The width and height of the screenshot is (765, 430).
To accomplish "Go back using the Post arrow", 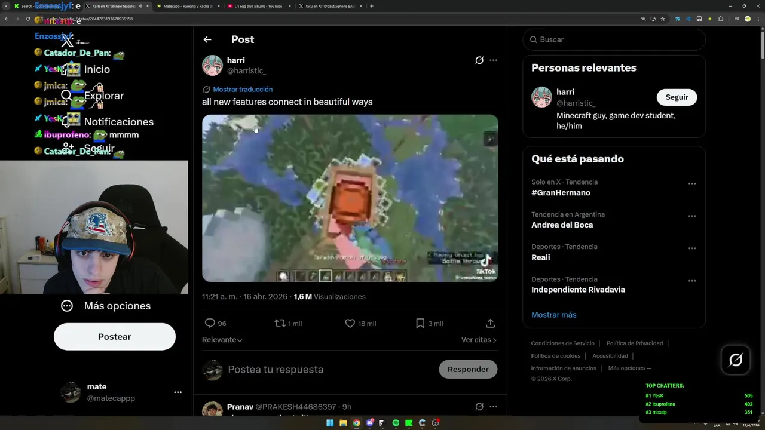I will pos(207,39).
